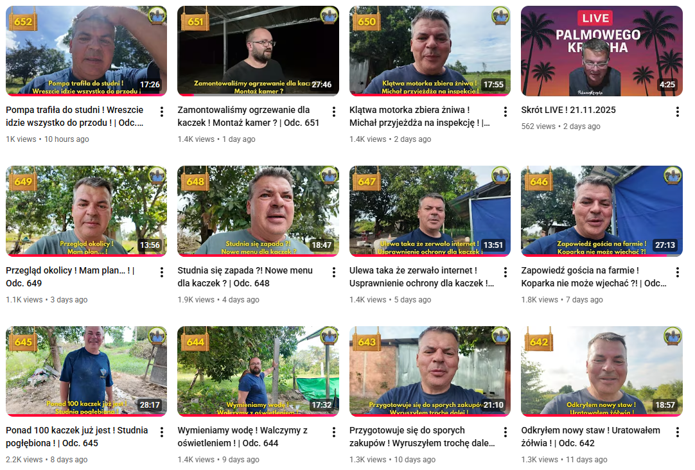Open thumbnail 645 Ponad 100 kaczek
This screenshot has height=470, width=695.
point(87,371)
